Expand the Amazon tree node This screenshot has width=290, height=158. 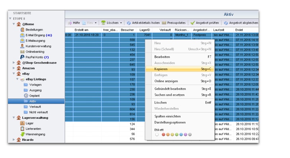[14, 68]
